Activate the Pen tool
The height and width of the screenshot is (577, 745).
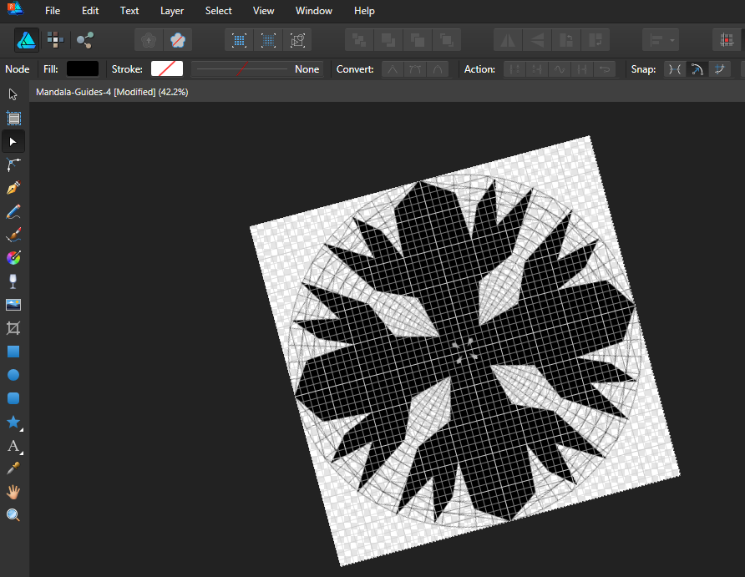click(x=13, y=188)
